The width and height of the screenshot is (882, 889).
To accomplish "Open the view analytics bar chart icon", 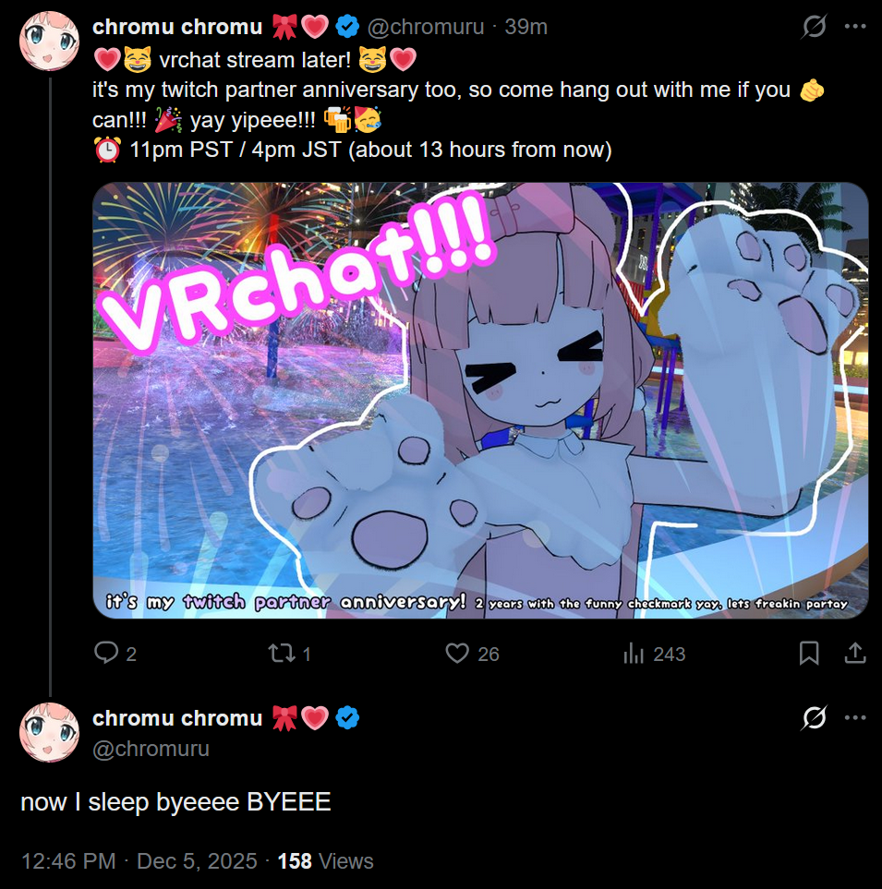I will (634, 654).
